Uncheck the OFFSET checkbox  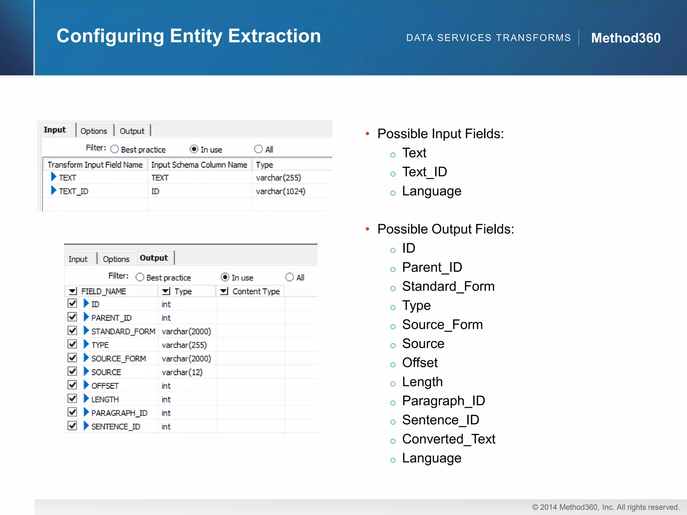coord(72,385)
